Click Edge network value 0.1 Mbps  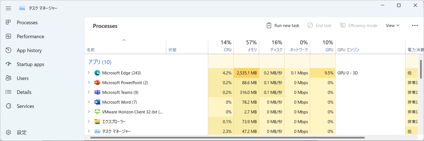298,73
